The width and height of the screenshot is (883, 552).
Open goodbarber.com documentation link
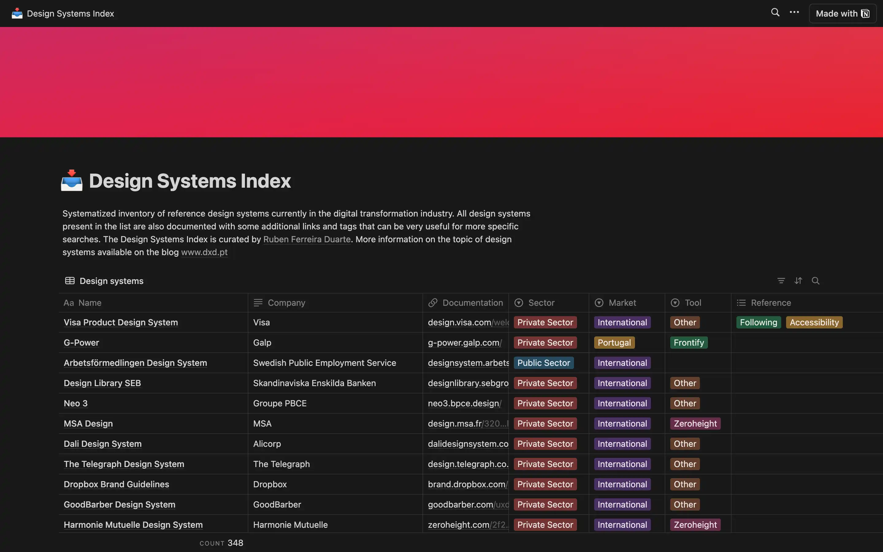(x=468, y=504)
